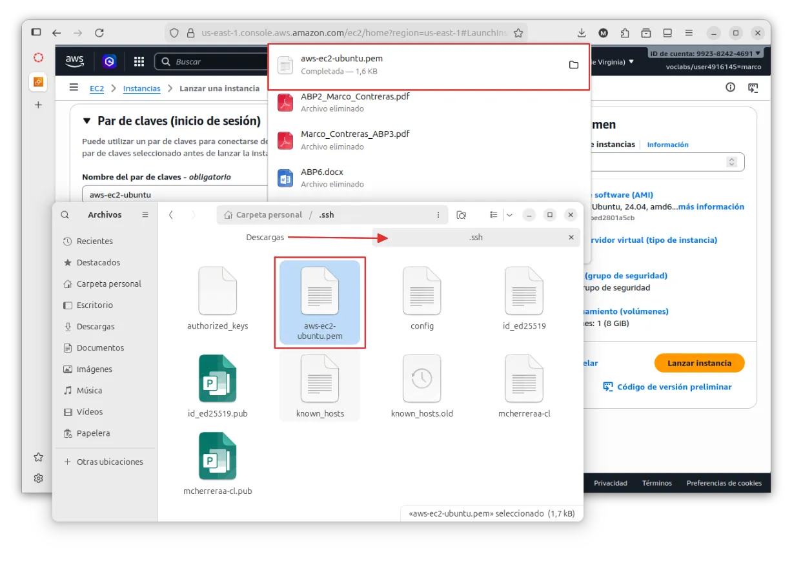Open the folder search camera icon

[462, 215]
